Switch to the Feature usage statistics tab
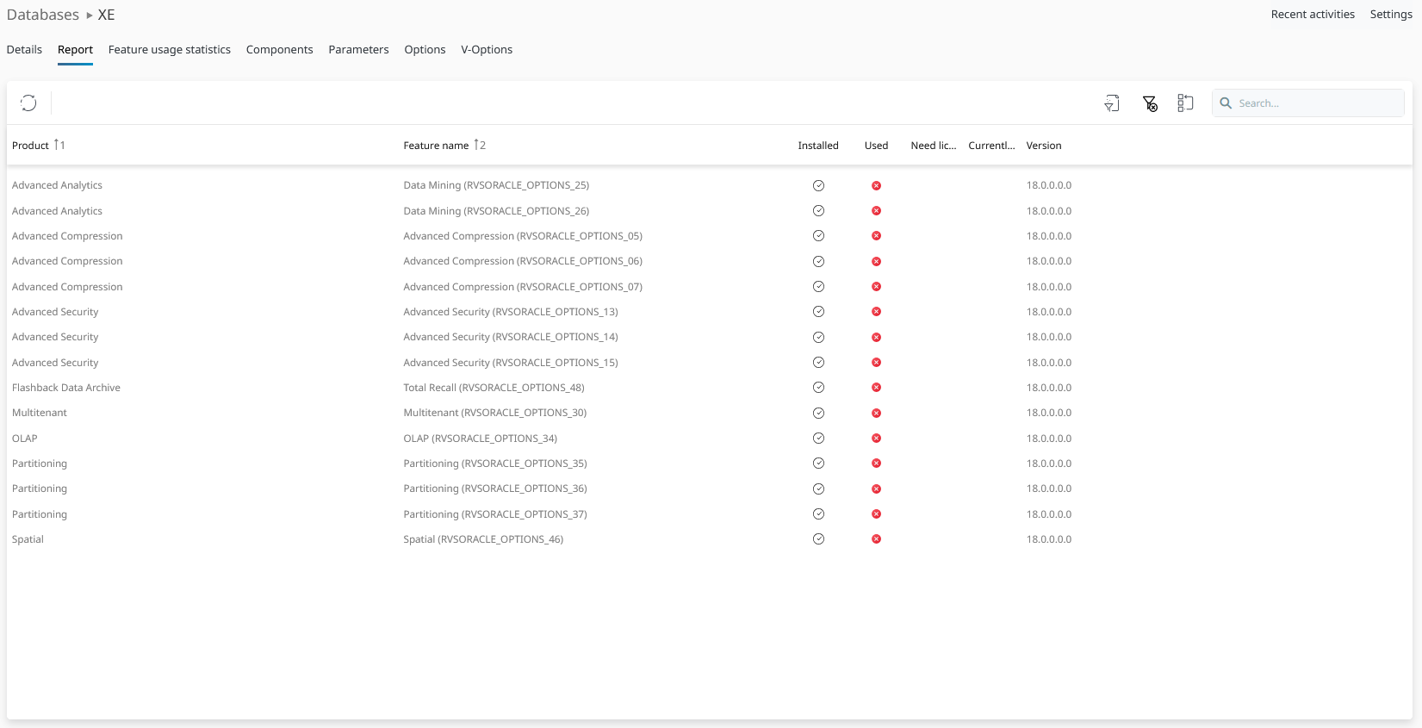Image resolution: width=1422 pixels, height=728 pixels. click(x=169, y=50)
